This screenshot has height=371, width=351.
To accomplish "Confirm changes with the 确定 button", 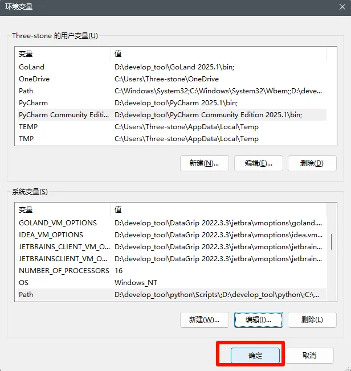I will [x=255, y=356].
